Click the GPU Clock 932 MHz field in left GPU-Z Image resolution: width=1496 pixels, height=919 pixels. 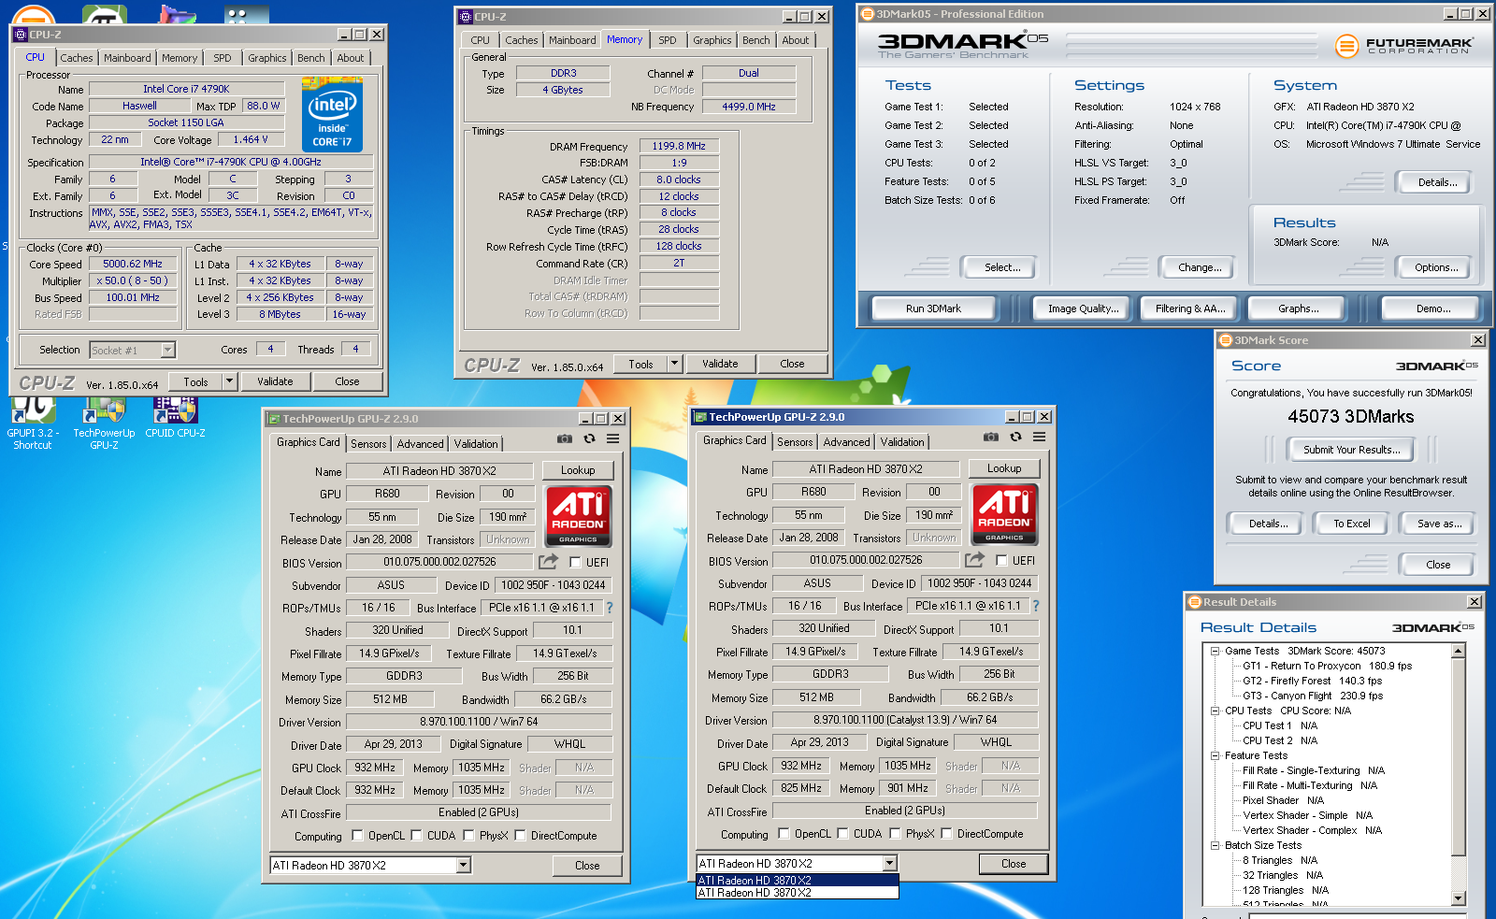click(375, 768)
